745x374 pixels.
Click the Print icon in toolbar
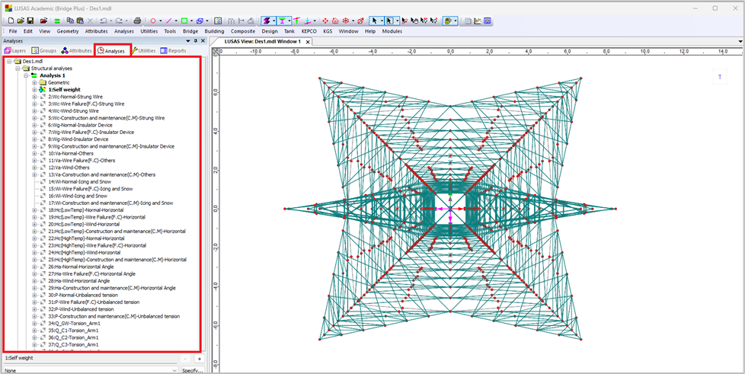point(137,21)
